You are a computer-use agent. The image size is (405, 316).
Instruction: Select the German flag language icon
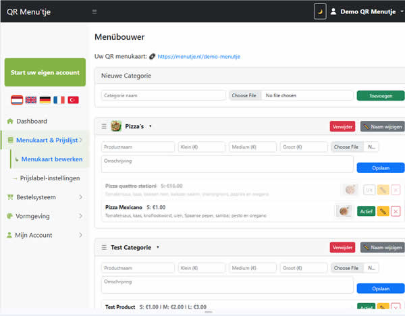click(45, 100)
